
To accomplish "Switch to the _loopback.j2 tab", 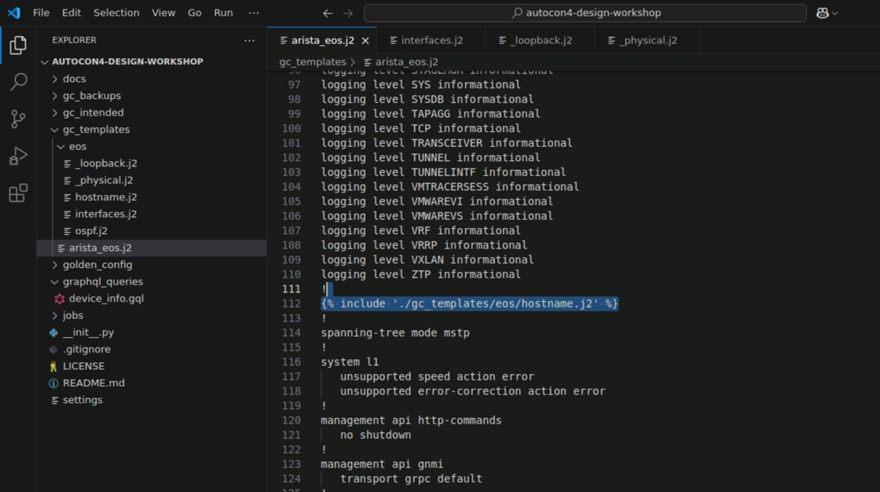I will click(x=541, y=40).
